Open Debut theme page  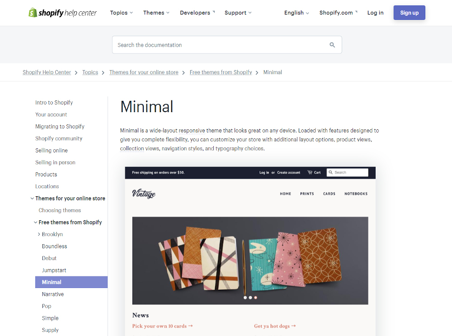tap(49, 258)
